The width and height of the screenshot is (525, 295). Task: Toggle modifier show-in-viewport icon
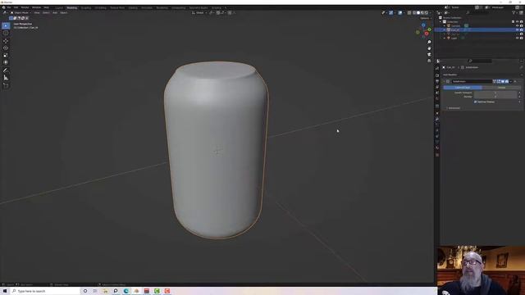503,81
